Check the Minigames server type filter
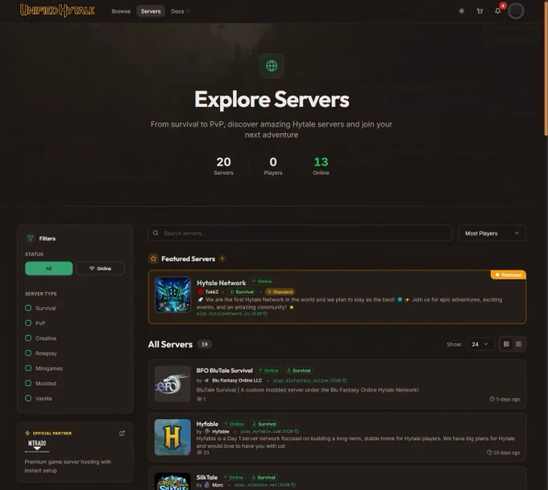The image size is (548, 490). click(28, 368)
